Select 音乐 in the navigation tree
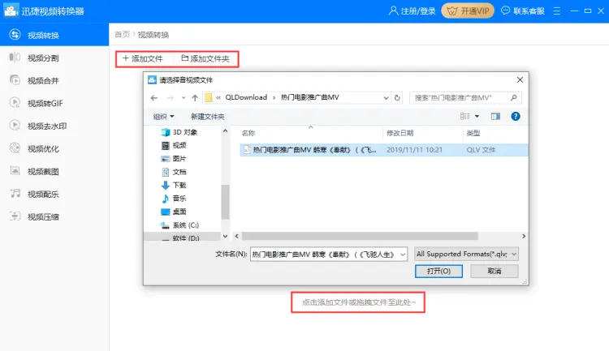This screenshot has height=351, width=609. pos(174,198)
